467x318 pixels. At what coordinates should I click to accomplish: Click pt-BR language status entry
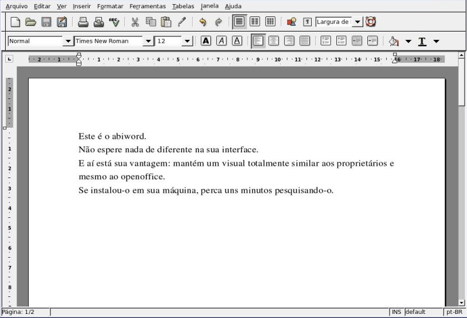tap(454, 312)
